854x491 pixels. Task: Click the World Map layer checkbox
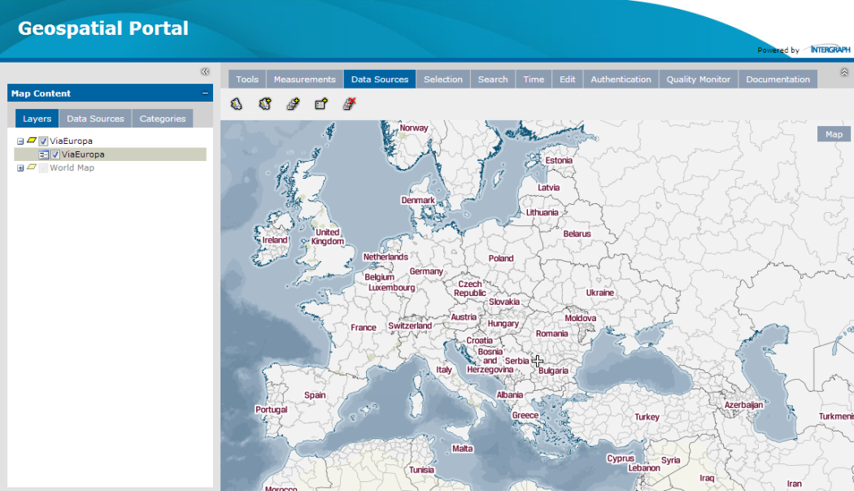43,168
